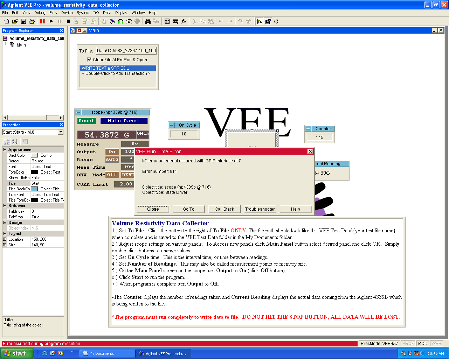Collapse the Appearance property section
The width and height of the screenshot is (449, 359).
[5, 150]
